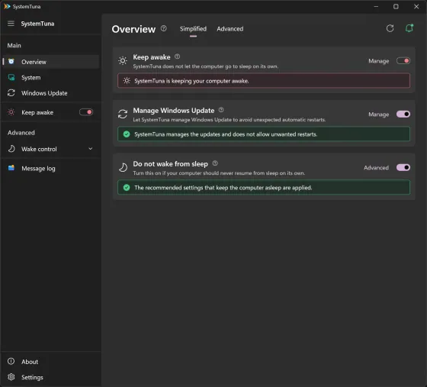Viewport: 427px width, 387px height.
Task: Toggle the Manage Windows Update switch
Action: point(403,114)
